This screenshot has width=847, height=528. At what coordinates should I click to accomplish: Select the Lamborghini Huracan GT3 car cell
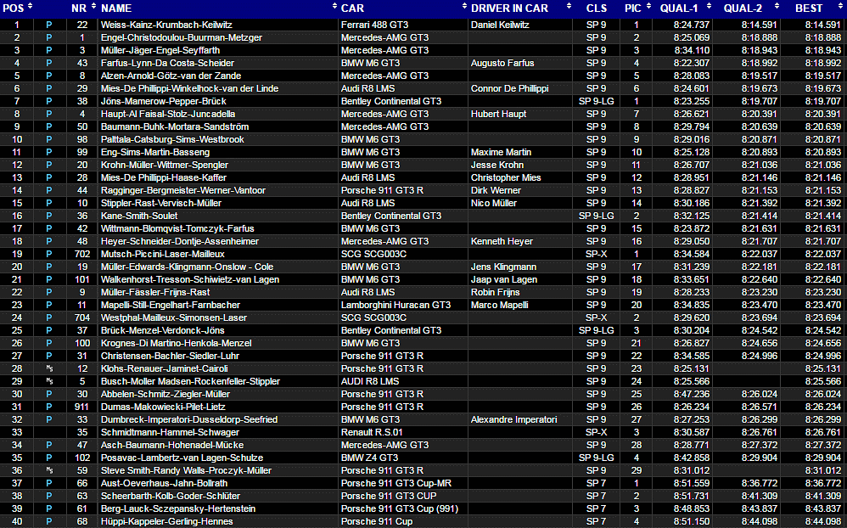[395, 305]
